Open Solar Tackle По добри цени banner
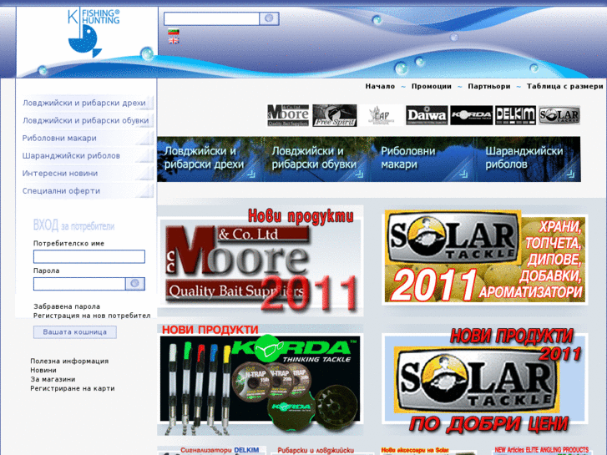Image resolution: width=607 pixels, height=455 pixels. click(x=484, y=381)
